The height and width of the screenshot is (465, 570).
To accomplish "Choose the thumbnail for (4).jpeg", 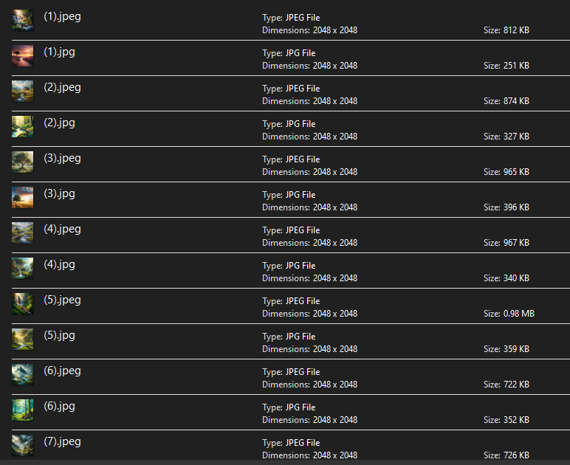I will point(23,233).
